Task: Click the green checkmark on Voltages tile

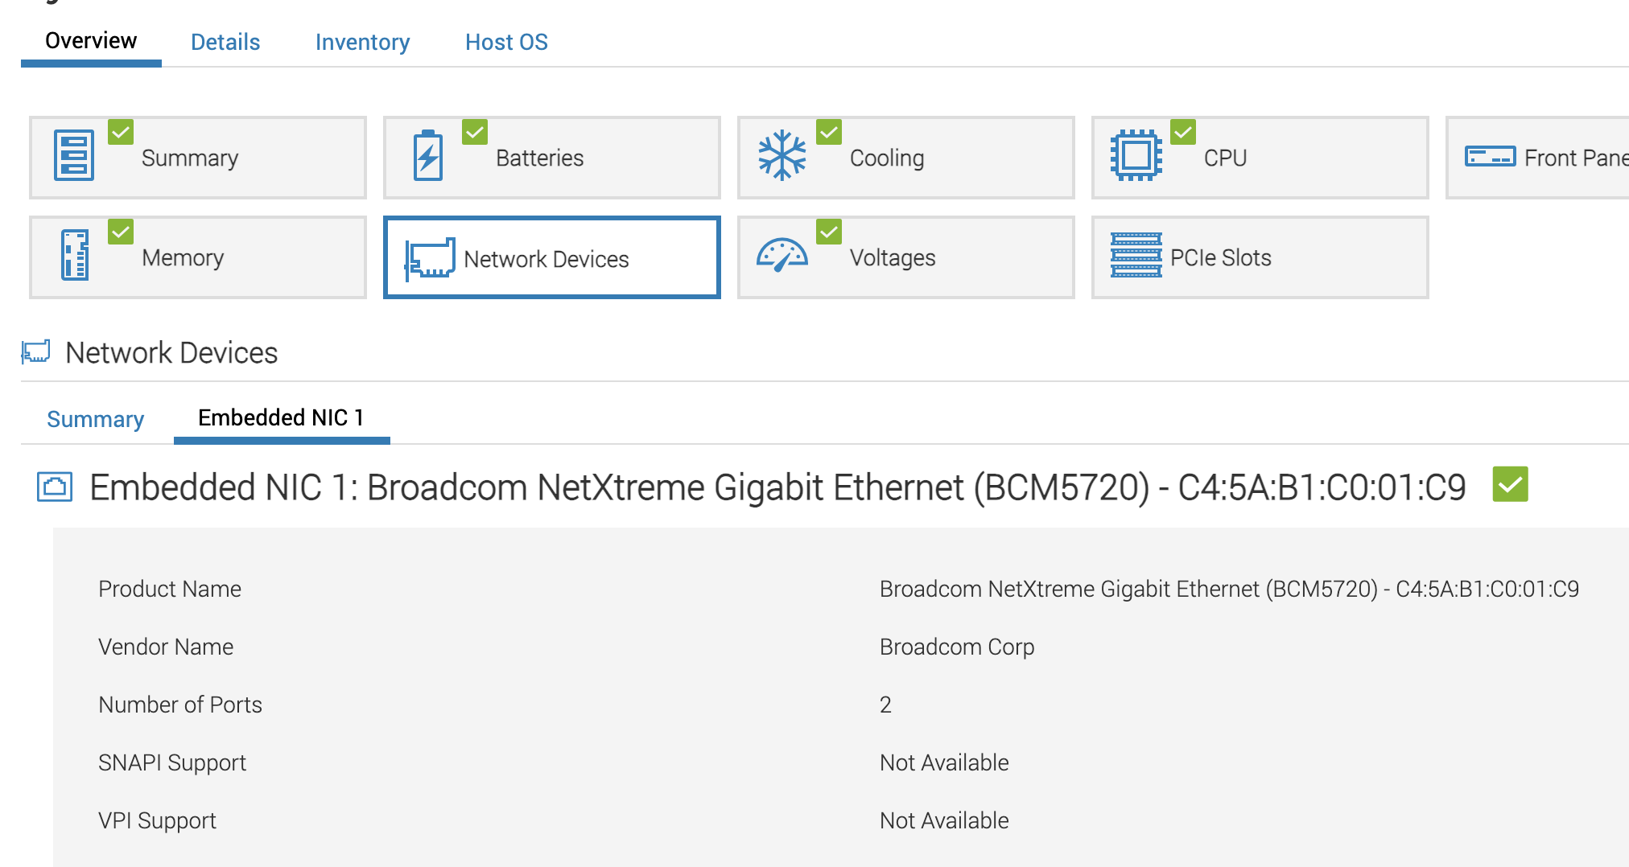Action: pyautogui.click(x=829, y=232)
